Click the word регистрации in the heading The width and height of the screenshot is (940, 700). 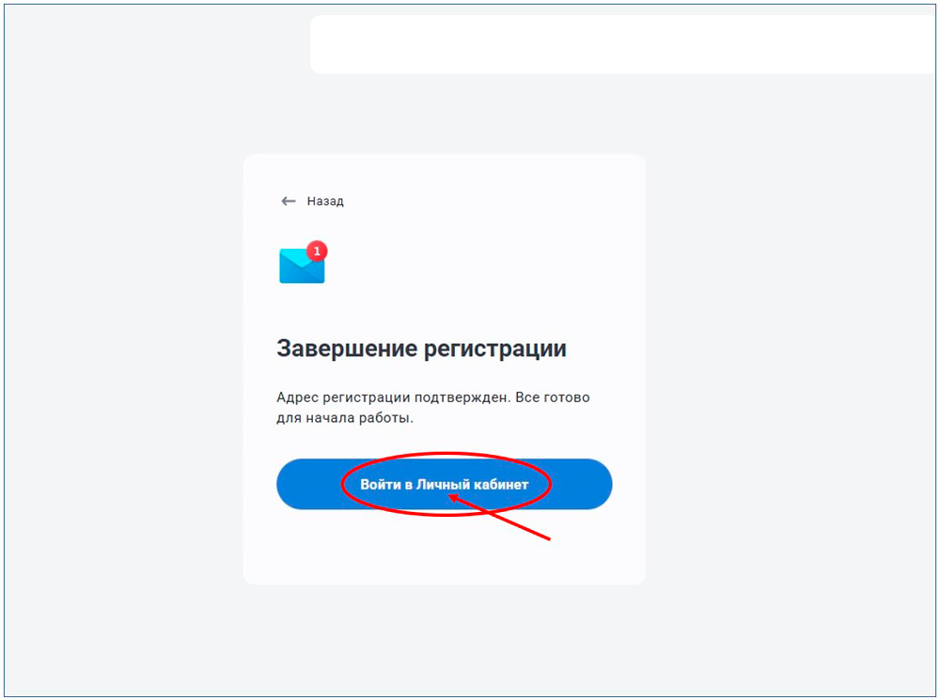point(494,350)
